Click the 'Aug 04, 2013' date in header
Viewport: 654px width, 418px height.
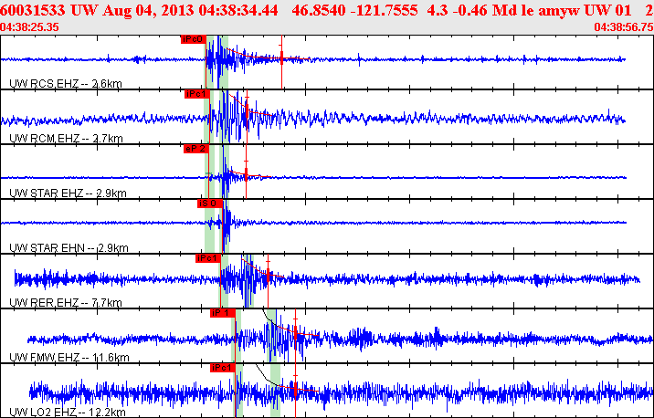click(148, 10)
